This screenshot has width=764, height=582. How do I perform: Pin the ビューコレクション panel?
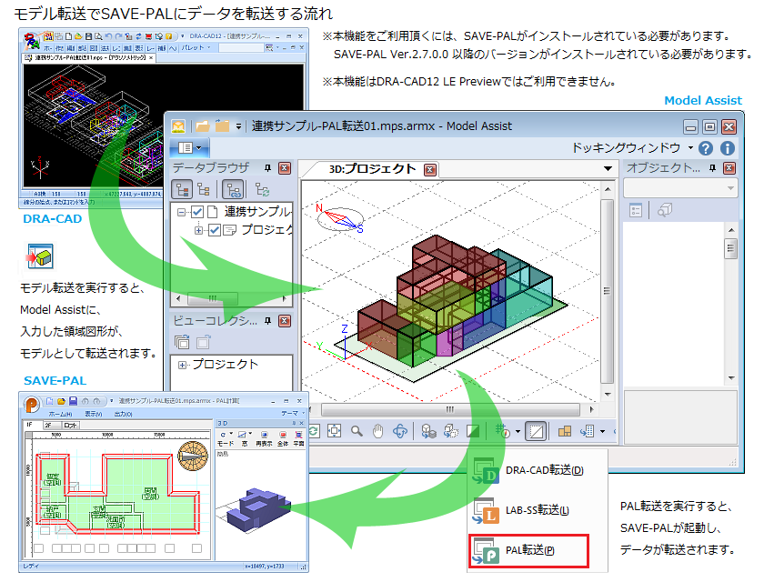pyautogui.click(x=267, y=321)
